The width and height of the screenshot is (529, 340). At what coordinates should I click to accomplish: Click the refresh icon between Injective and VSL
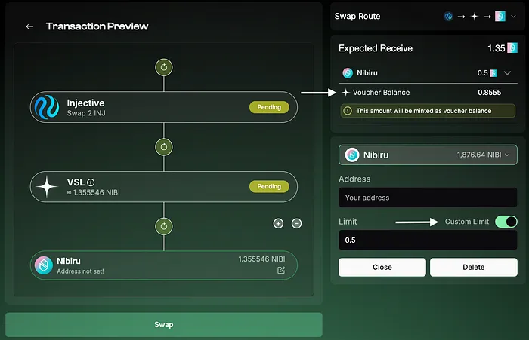point(164,147)
